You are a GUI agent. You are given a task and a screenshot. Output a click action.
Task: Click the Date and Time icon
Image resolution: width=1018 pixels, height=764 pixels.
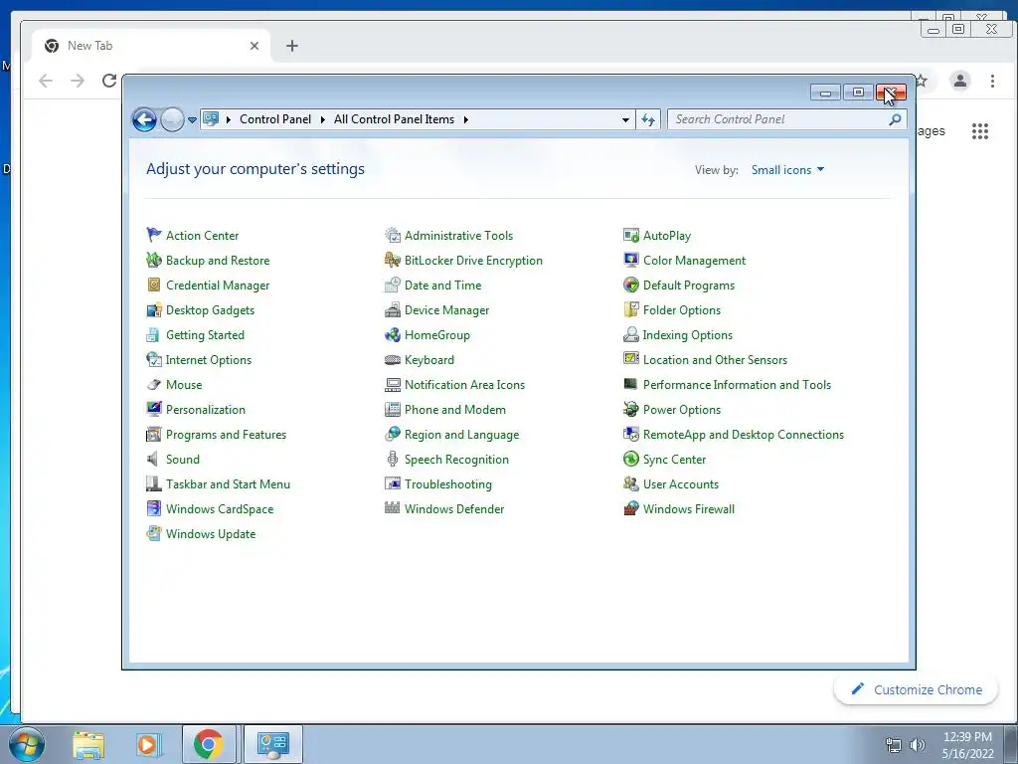(392, 285)
